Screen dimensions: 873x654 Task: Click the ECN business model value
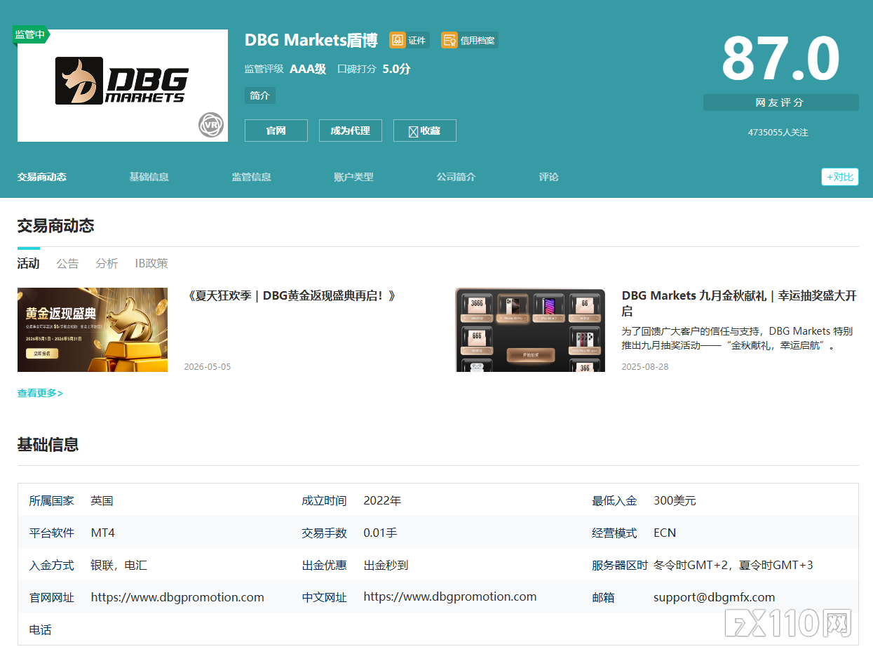665,533
